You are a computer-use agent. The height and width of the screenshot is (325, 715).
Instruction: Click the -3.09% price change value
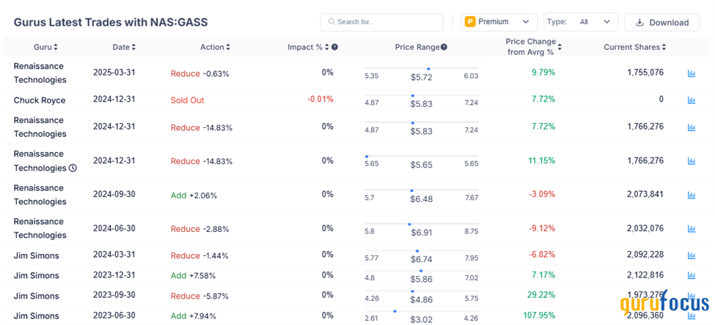542,194
